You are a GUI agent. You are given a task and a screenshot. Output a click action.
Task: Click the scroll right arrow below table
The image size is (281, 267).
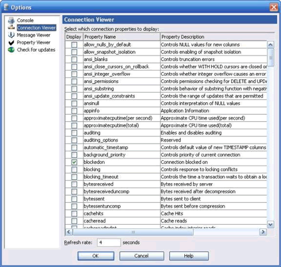[263, 232]
